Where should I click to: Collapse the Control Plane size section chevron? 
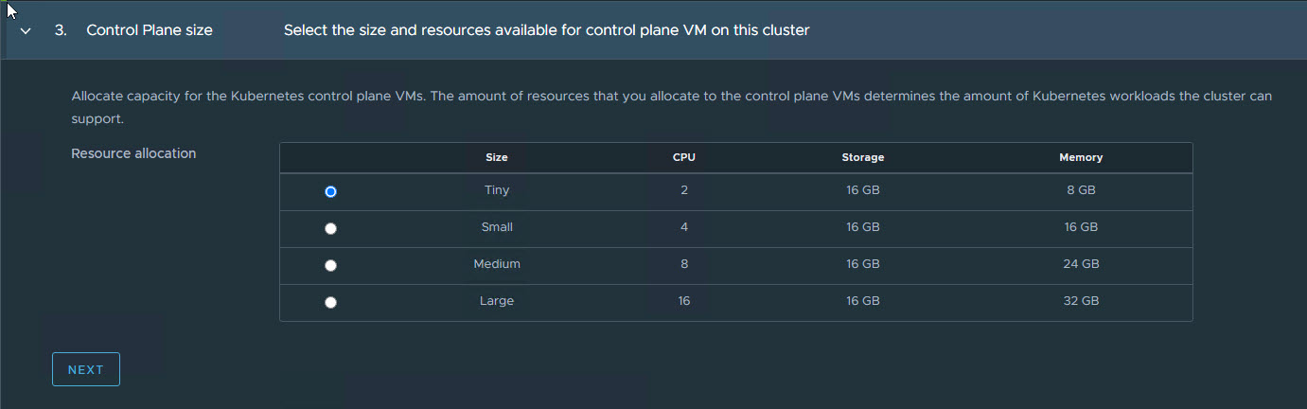click(x=26, y=30)
